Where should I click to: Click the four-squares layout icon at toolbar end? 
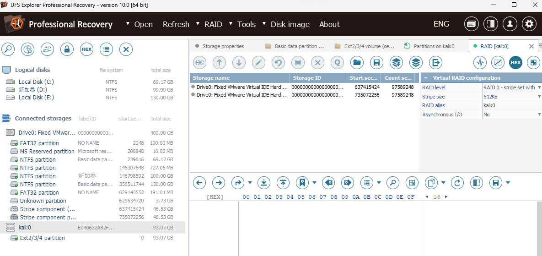pos(533,62)
